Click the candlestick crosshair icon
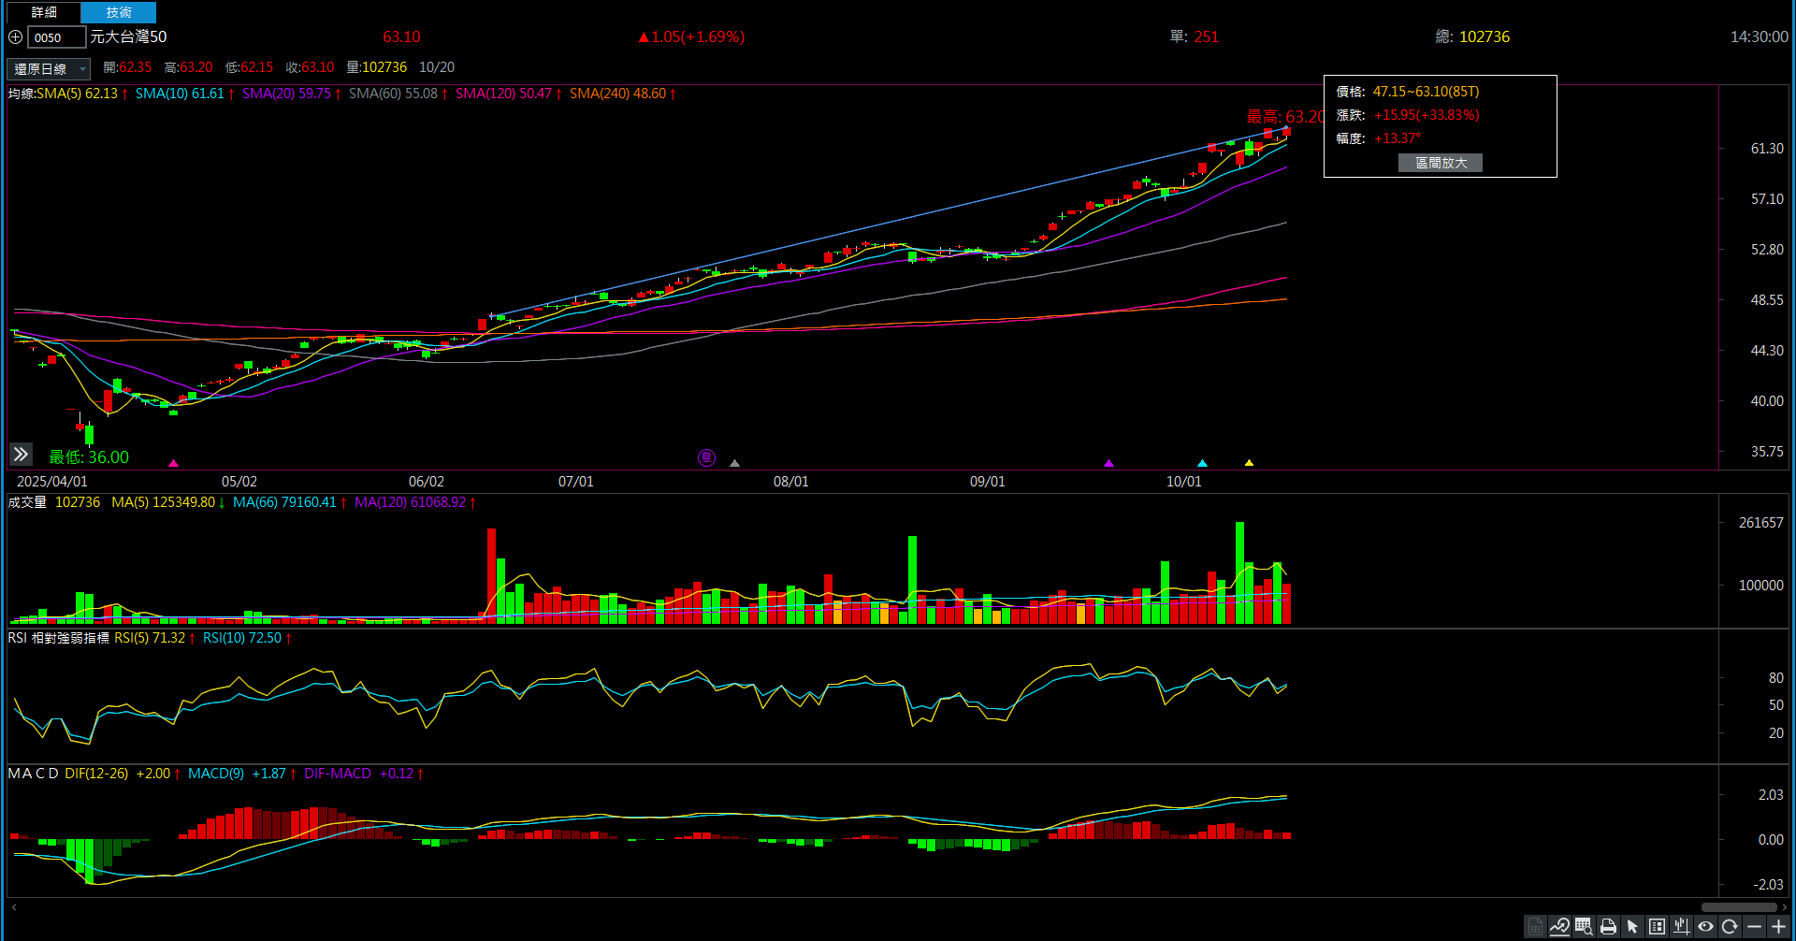Image resolution: width=1796 pixels, height=941 pixels. click(x=1681, y=926)
